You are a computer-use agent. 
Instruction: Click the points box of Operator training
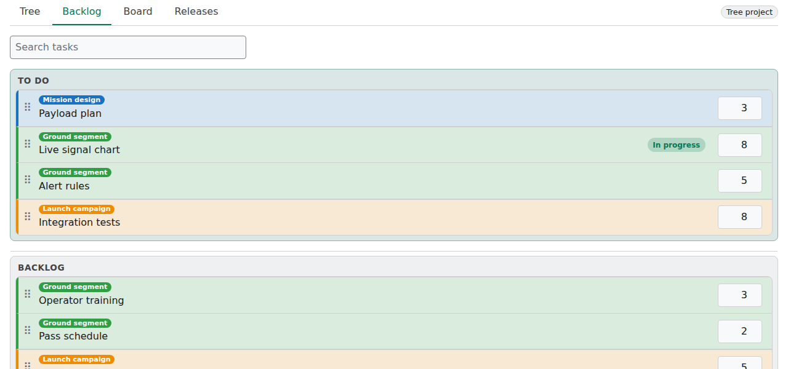(x=740, y=295)
